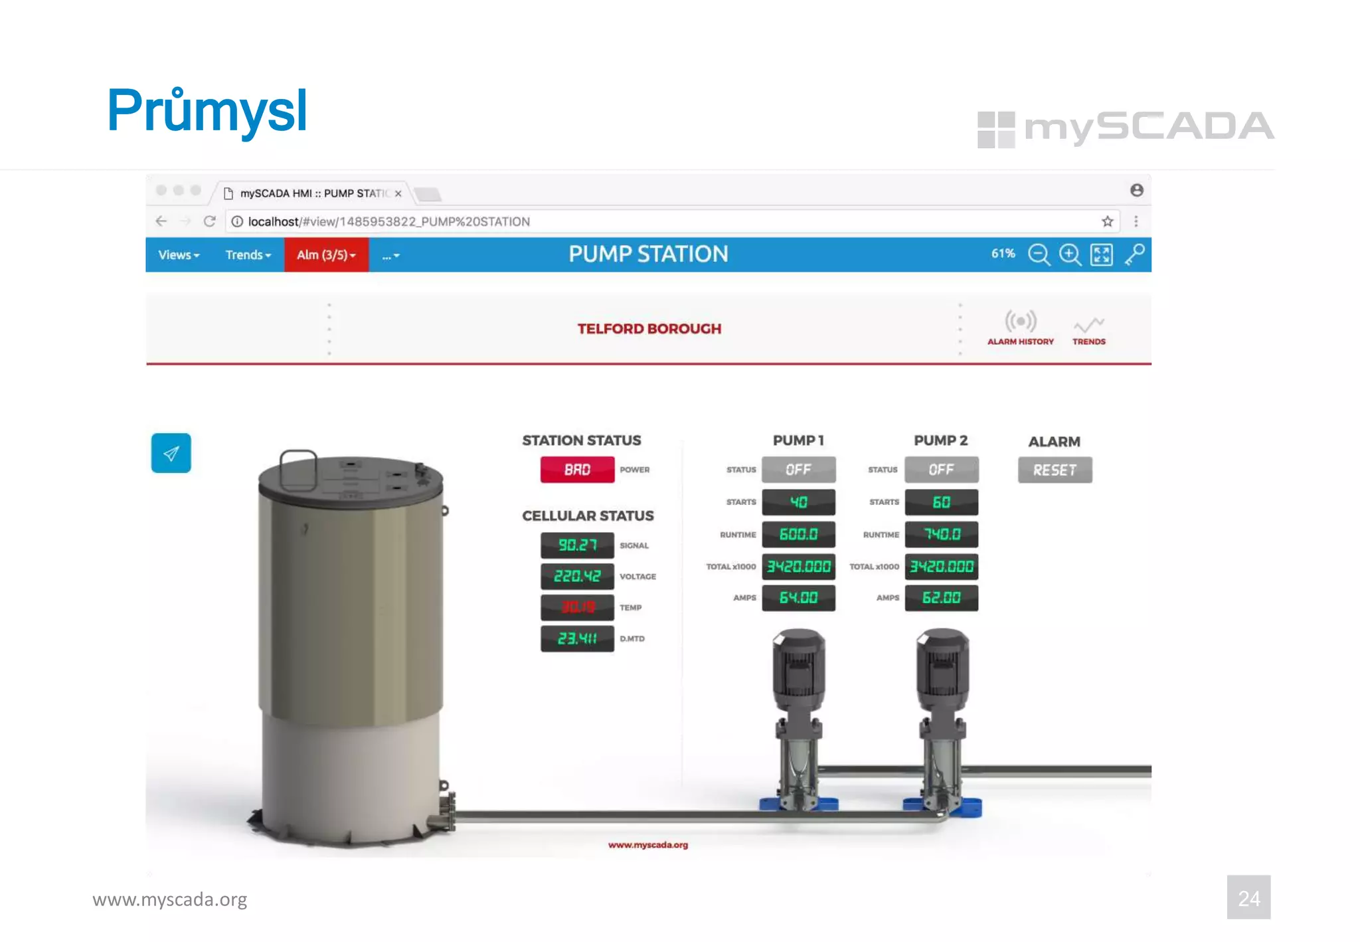Click the STATION STATUS heading

581,440
